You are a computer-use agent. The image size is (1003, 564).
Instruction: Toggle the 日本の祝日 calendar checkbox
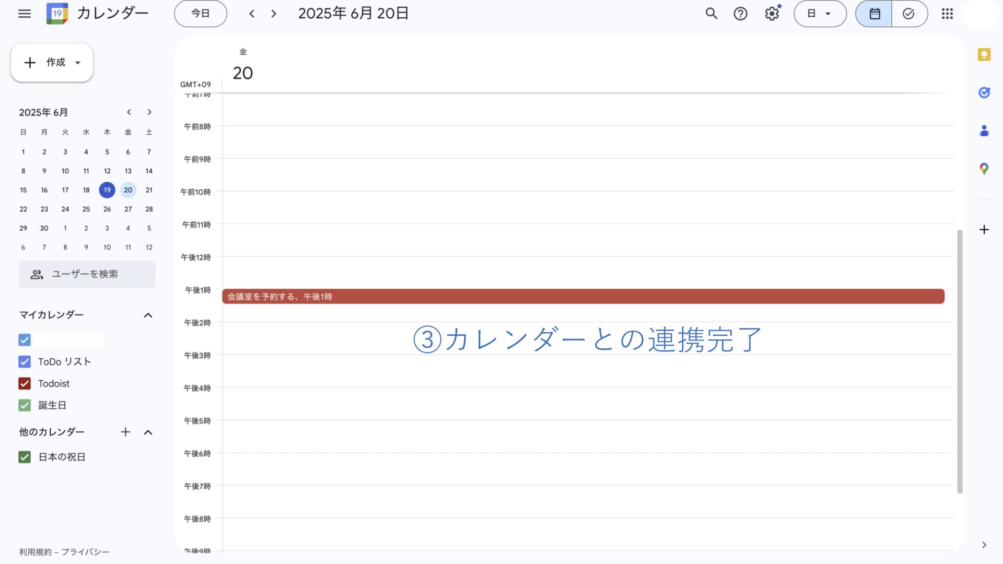click(25, 457)
